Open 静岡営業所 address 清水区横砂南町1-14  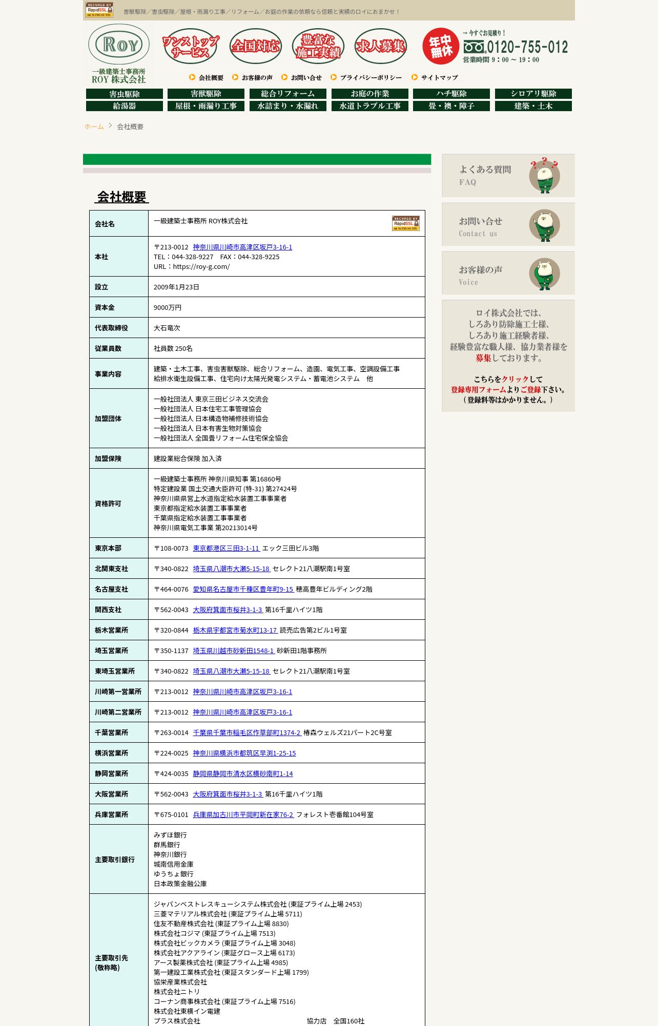pos(243,773)
